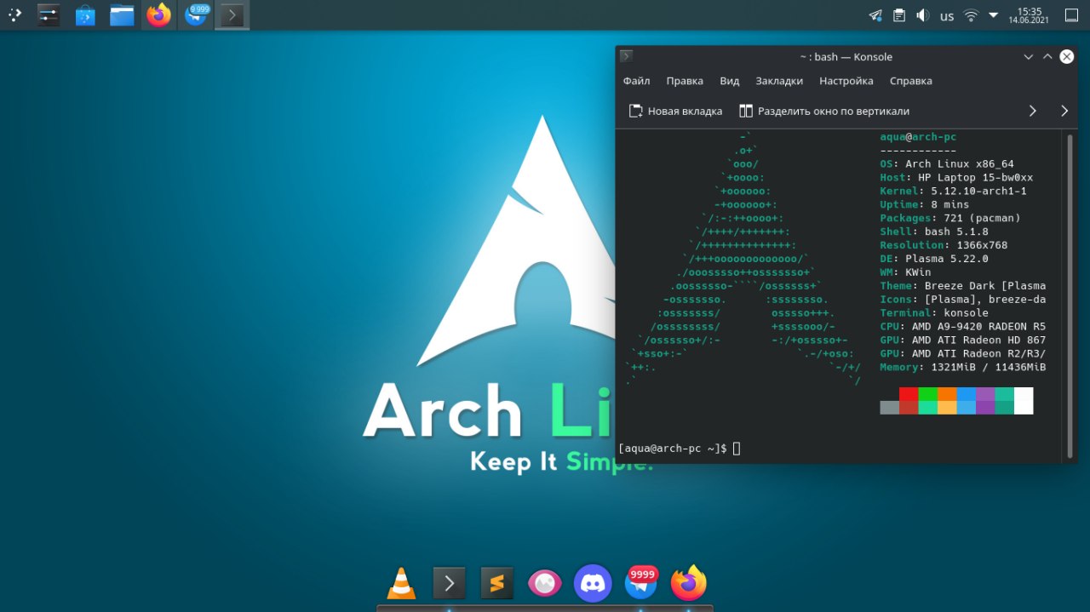Viewport: 1090px width, 612px height.
Task: Click the rightmost toolbar chevron in Konsole
Action: 1064,111
